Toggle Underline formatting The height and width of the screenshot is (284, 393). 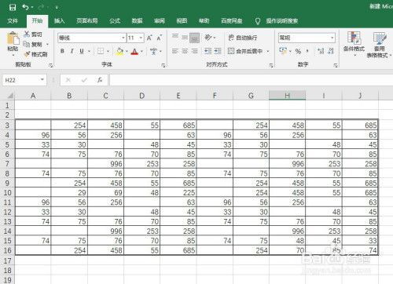coord(82,51)
